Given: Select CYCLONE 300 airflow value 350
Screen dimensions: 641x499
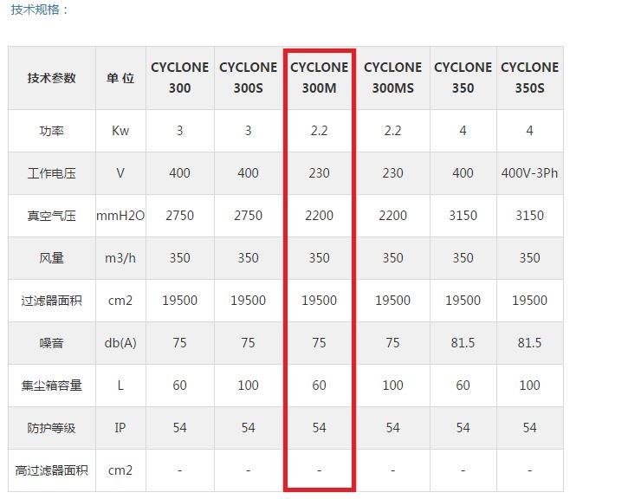Looking at the screenshot, I should (x=180, y=258).
